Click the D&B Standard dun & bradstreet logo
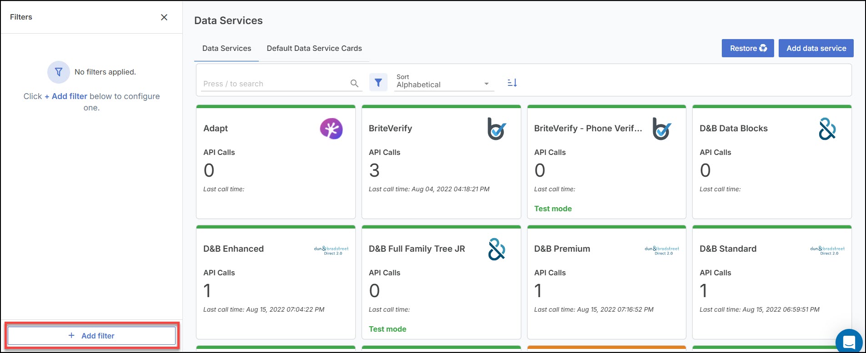 [827, 250]
